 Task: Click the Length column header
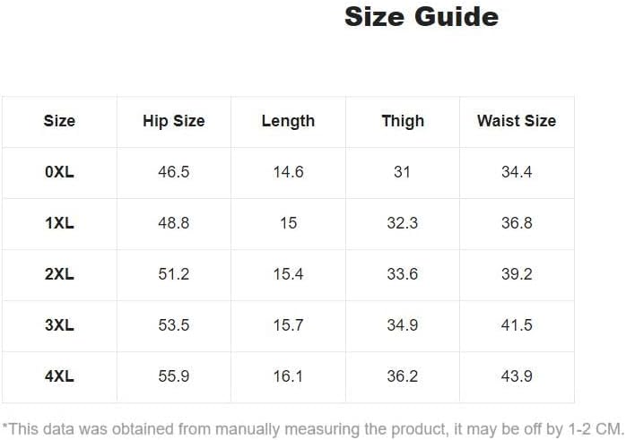coord(288,121)
